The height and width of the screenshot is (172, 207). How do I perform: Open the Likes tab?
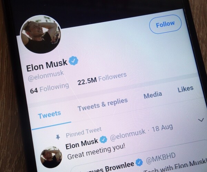[186, 89]
